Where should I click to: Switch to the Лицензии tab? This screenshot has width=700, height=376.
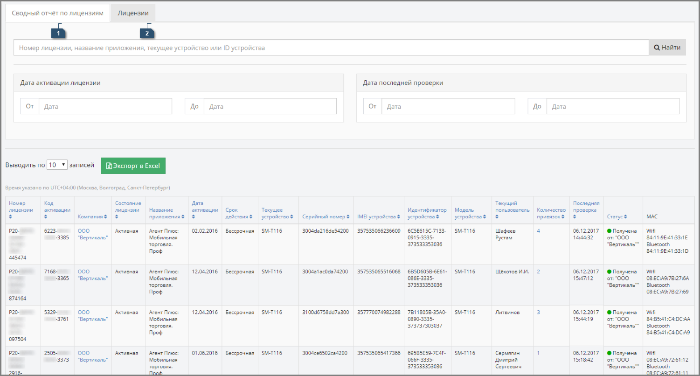point(133,13)
